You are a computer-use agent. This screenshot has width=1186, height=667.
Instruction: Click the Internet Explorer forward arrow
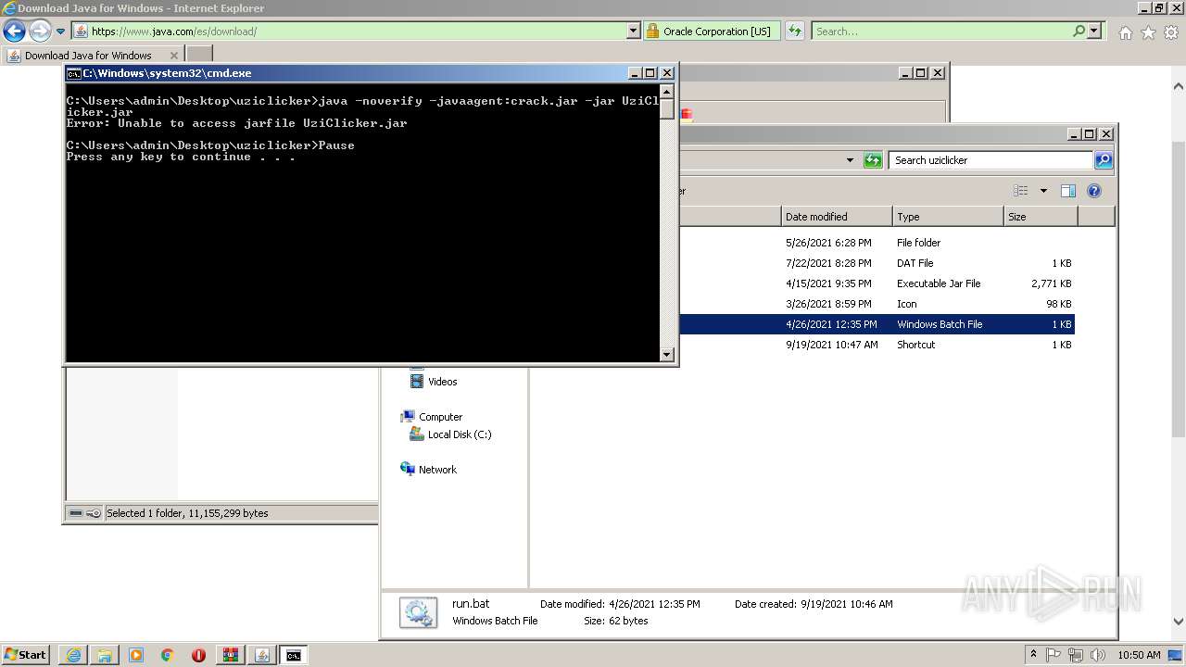pyautogui.click(x=40, y=31)
